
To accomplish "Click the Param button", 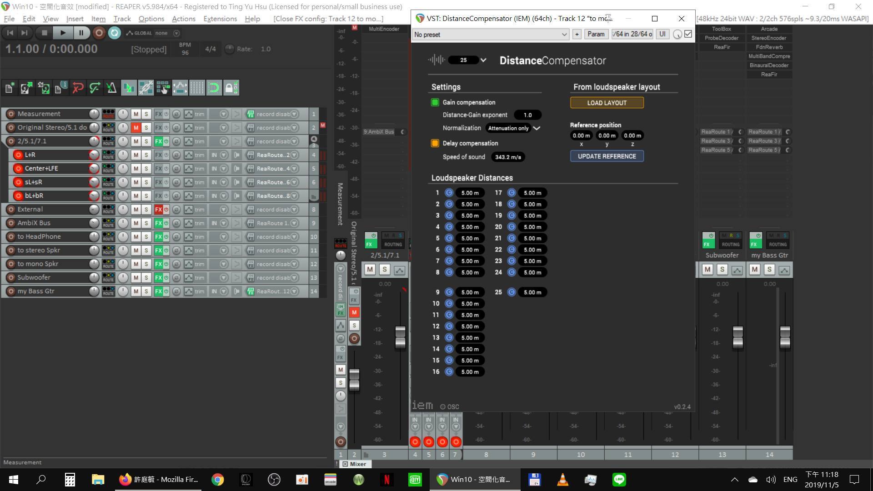I will tap(596, 34).
